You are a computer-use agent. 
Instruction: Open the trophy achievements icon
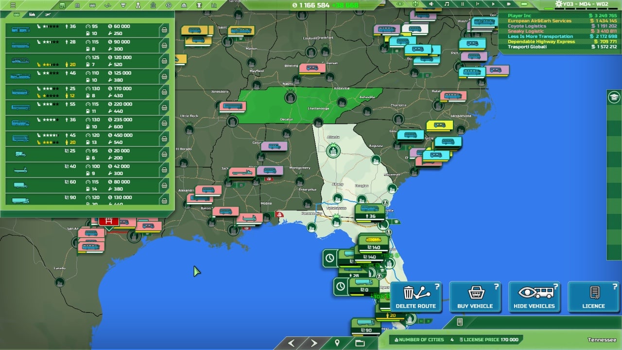199,5
